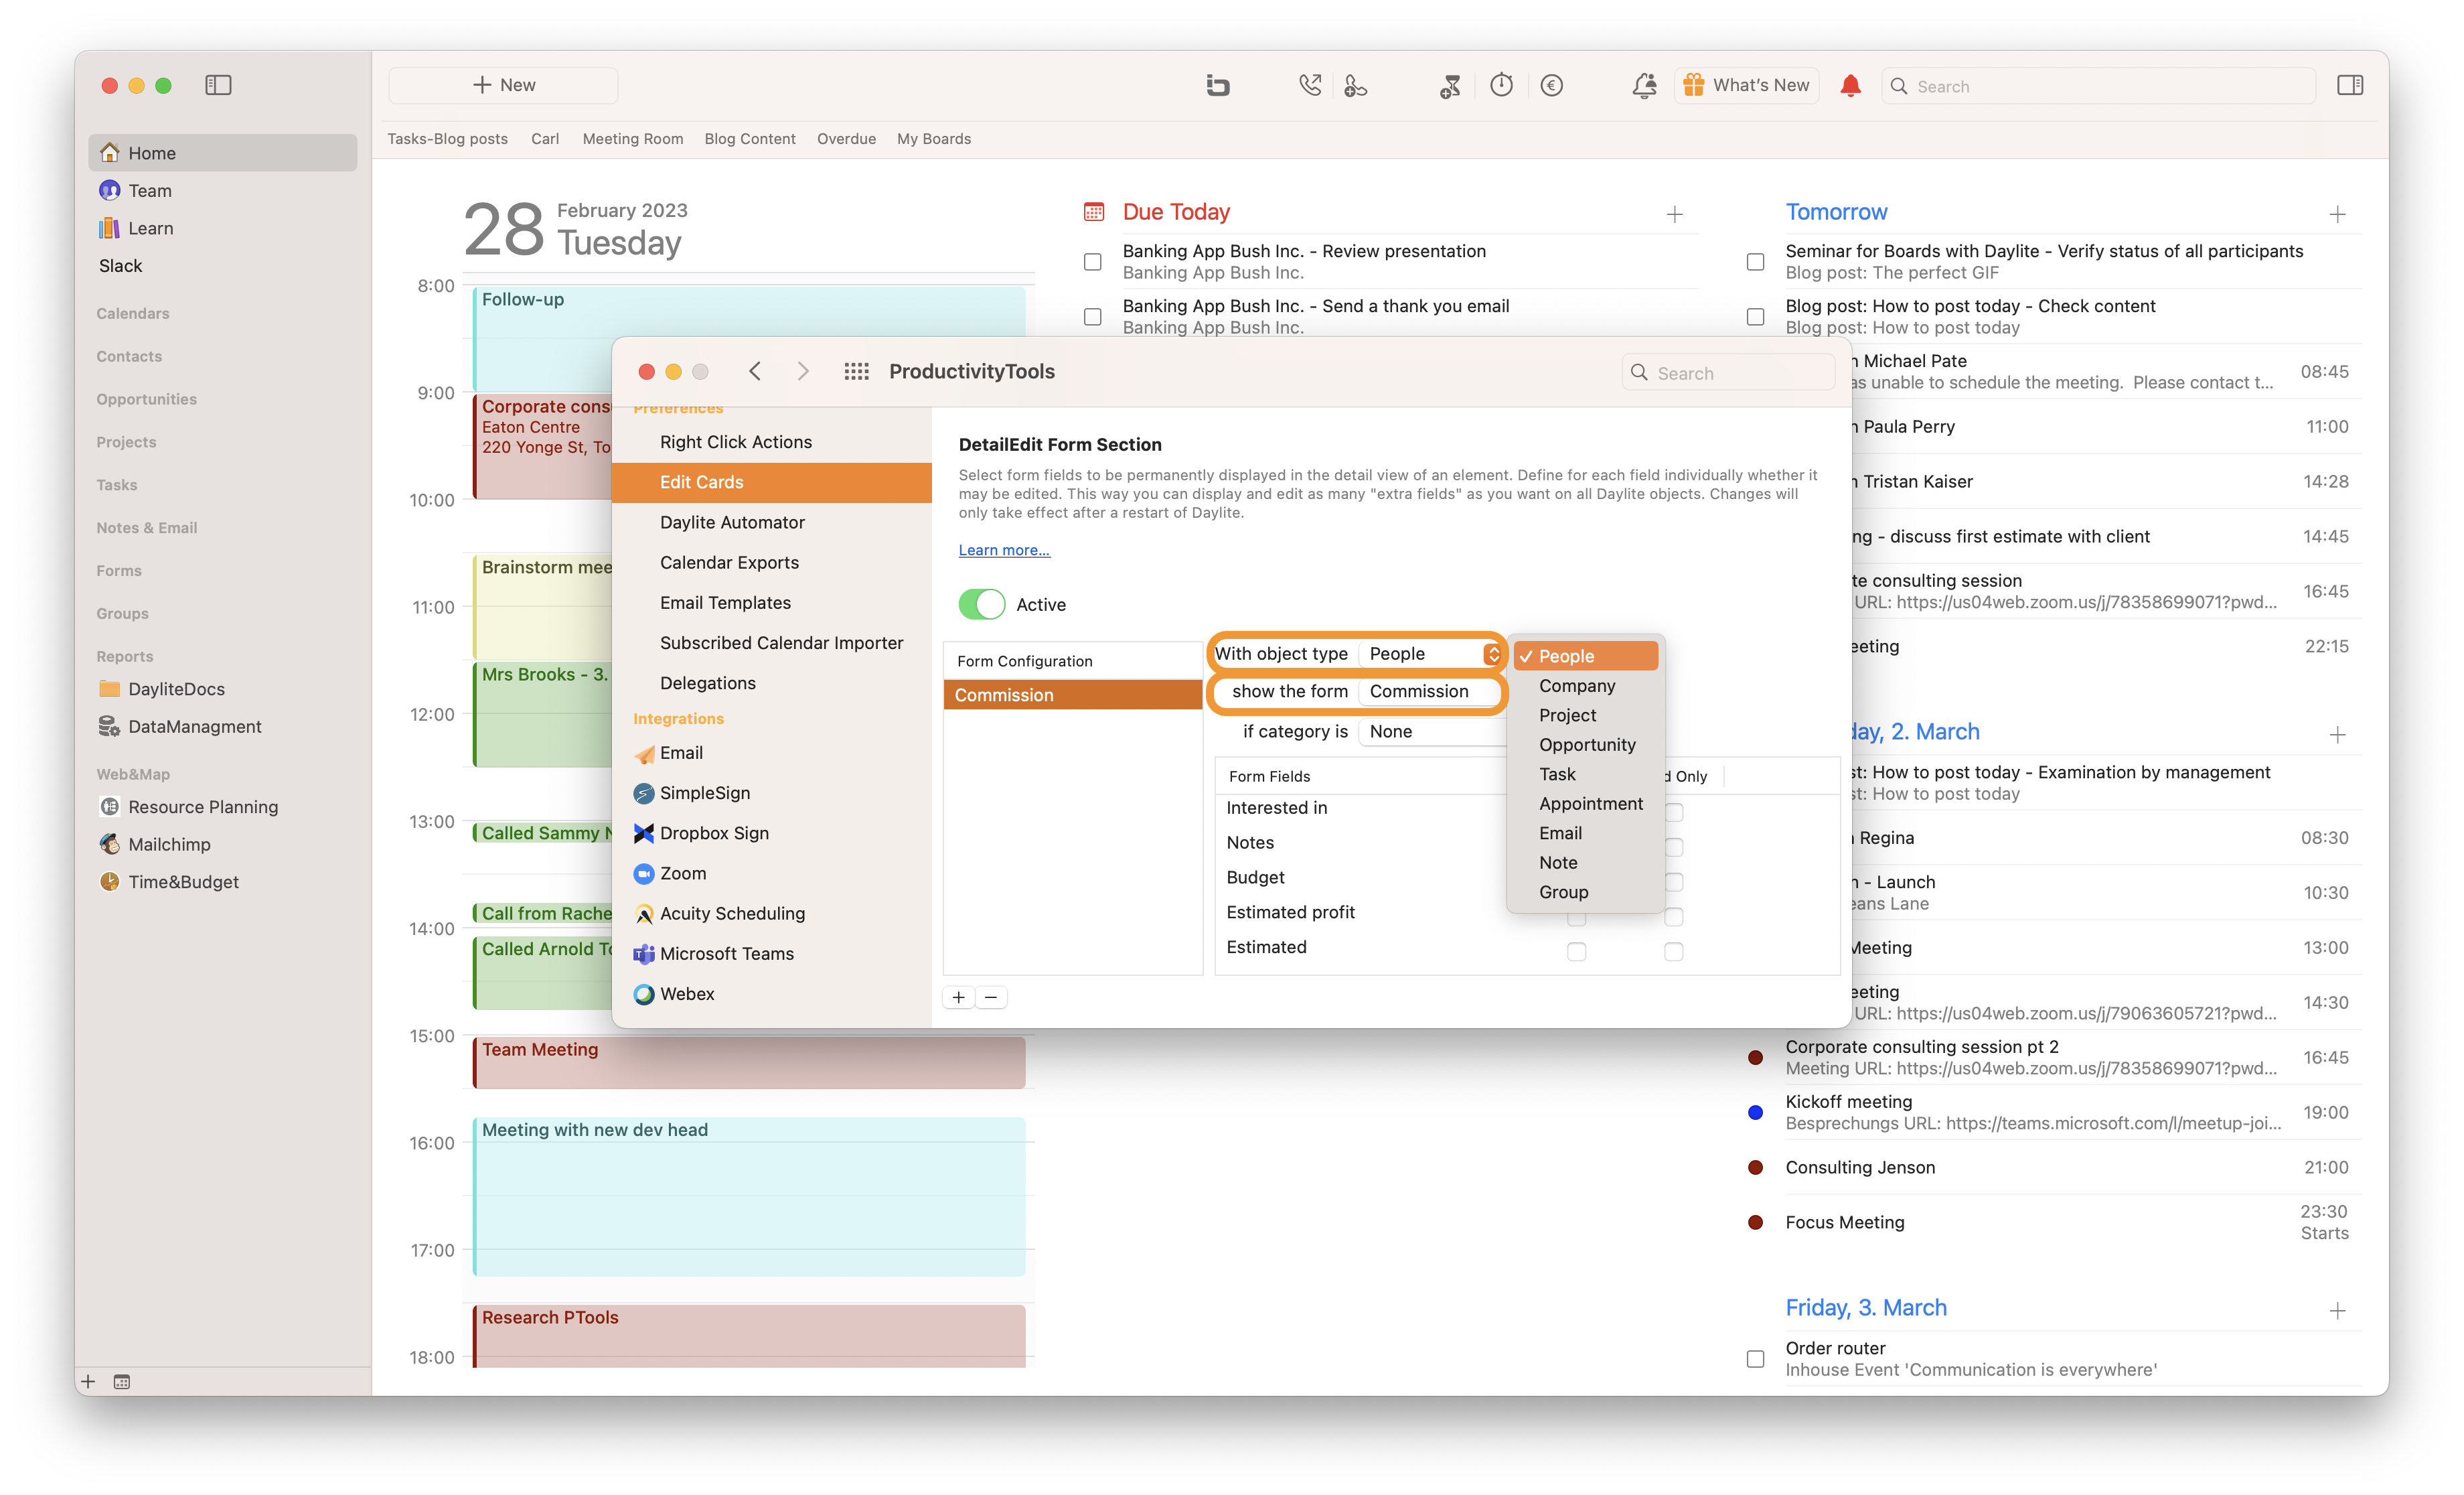Expand the Calendars sidebar section
This screenshot has height=1495, width=2464.
coord(133,313)
